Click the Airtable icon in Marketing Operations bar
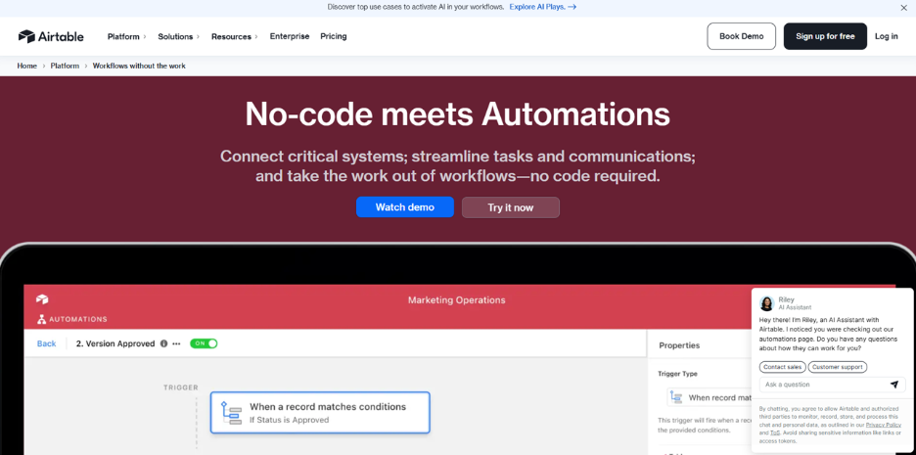 tap(42, 299)
